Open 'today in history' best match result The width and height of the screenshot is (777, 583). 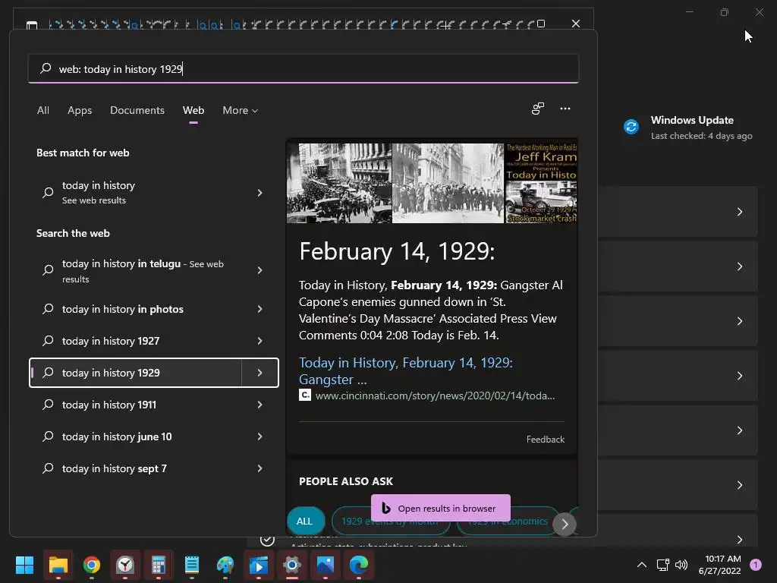click(136, 192)
